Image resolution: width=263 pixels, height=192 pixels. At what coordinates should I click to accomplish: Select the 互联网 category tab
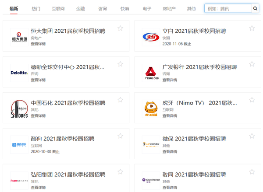(58, 9)
